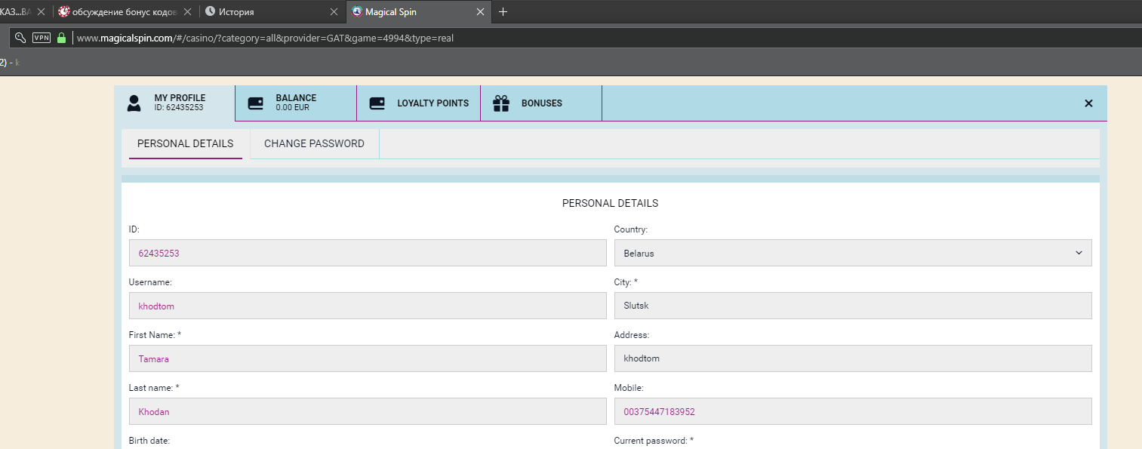
Task: Expand the Country dropdown showing Belarus
Action: pyautogui.click(x=852, y=253)
